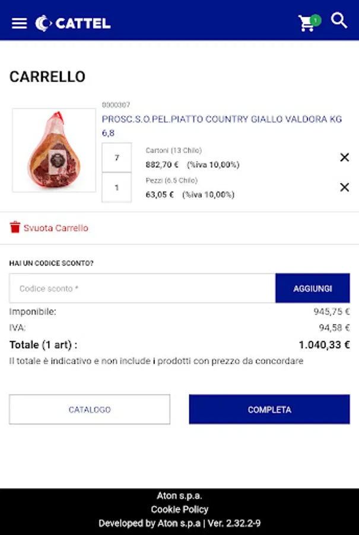Open the hamburger navigation menu
The height and width of the screenshot is (535, 359).
point(19,24)
